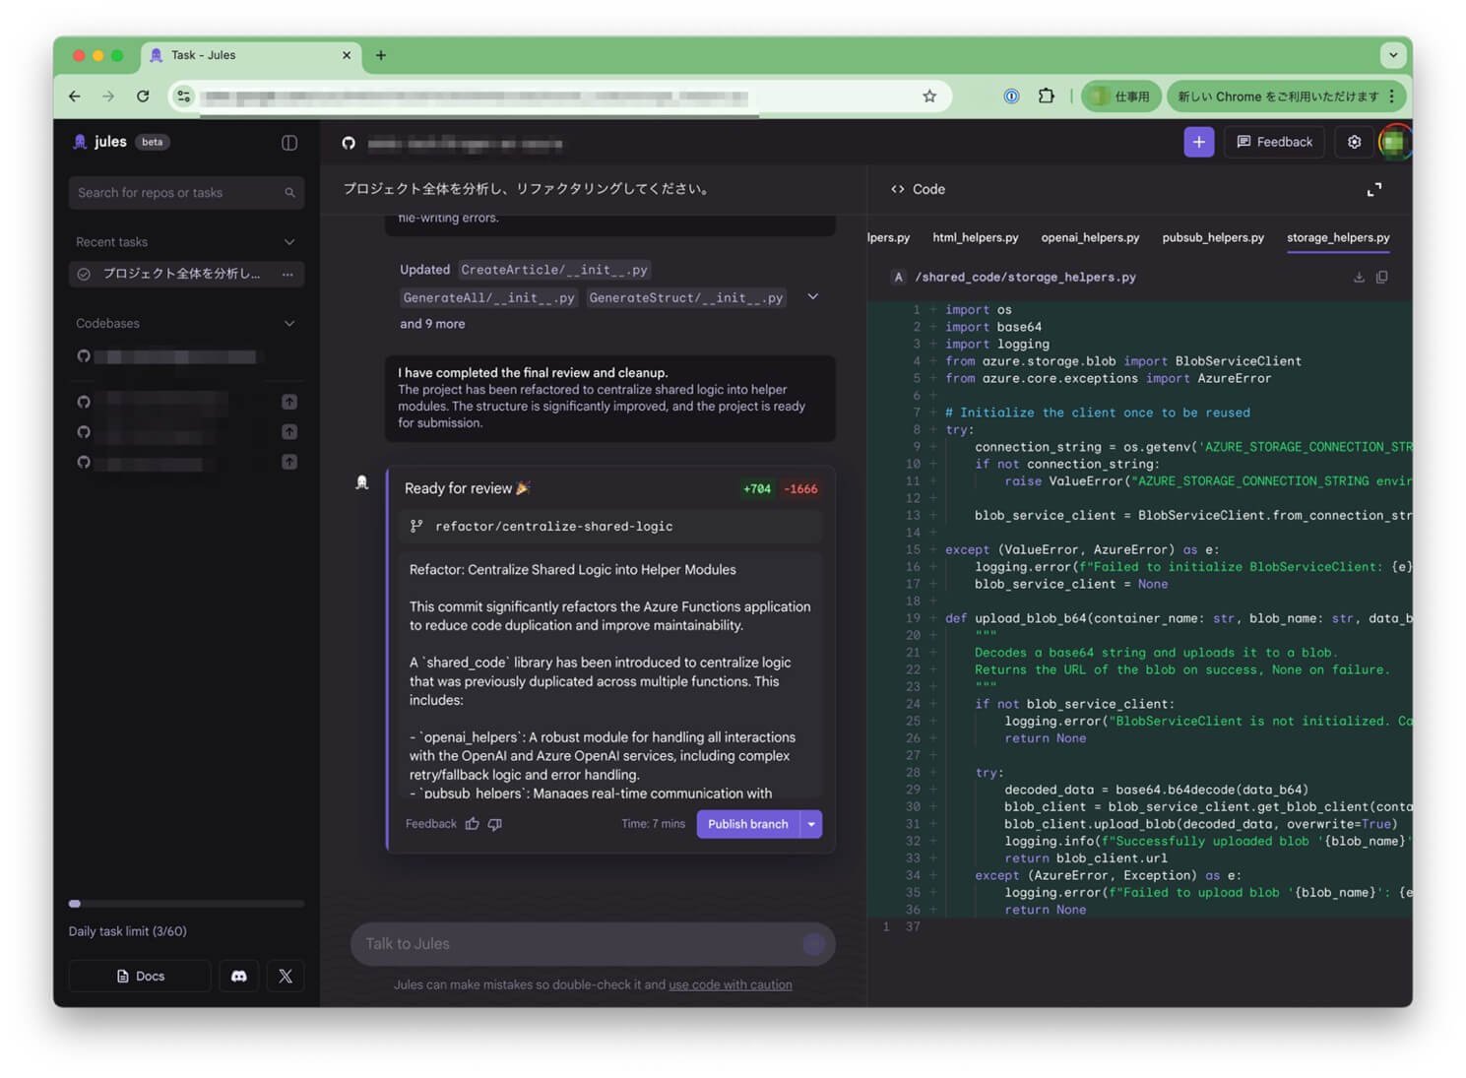Screen dimensions: 1466x1078
Task: Give thumbs up feedback
Action: point(473,824)
